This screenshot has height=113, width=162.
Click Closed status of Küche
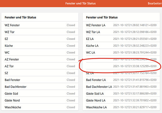coord(71,46)
